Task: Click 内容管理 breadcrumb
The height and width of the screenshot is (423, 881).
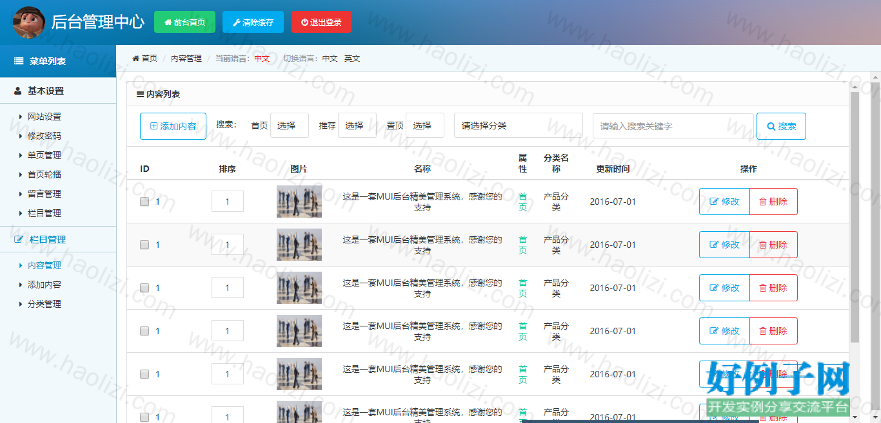Action: click(186, 58)
